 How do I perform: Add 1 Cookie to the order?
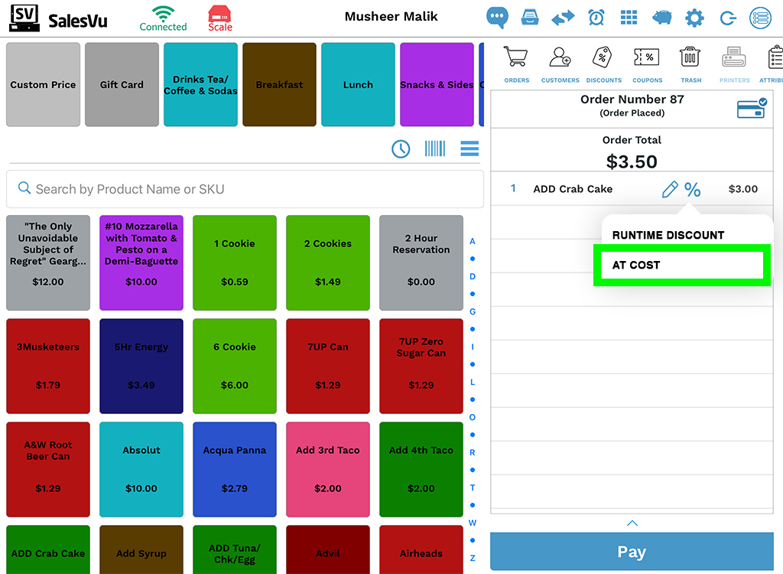point(235,263)
